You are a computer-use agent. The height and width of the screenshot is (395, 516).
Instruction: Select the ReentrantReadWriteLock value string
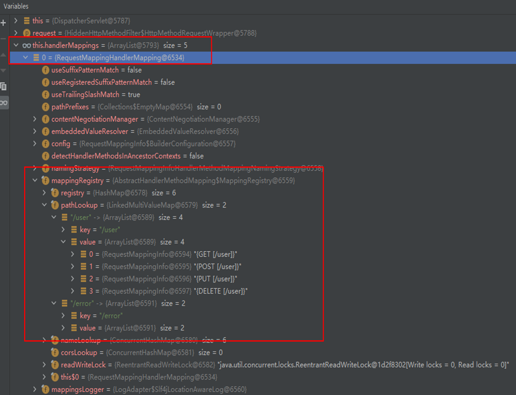click(363, 365)
